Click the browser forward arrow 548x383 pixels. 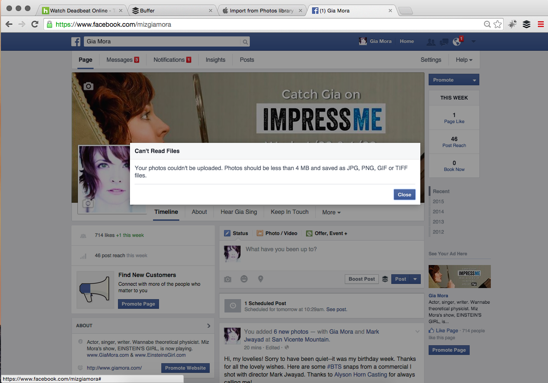(22, 24)
